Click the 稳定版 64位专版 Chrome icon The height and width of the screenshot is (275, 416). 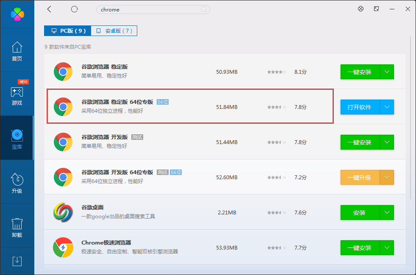pyautogui.click(x=63, y=107)
